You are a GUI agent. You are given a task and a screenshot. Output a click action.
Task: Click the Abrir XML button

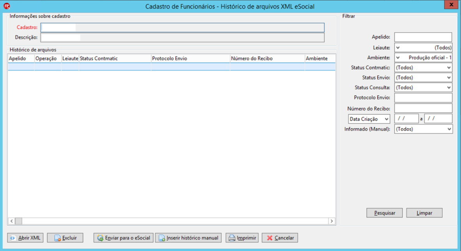click(x=25, y=238)
